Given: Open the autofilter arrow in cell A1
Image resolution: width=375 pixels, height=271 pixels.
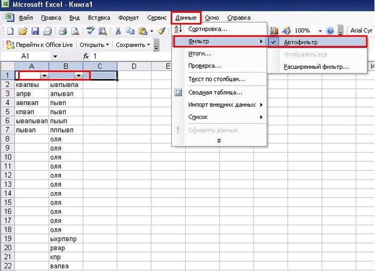Looking at the screenshot, I should [x=44, y=76].
